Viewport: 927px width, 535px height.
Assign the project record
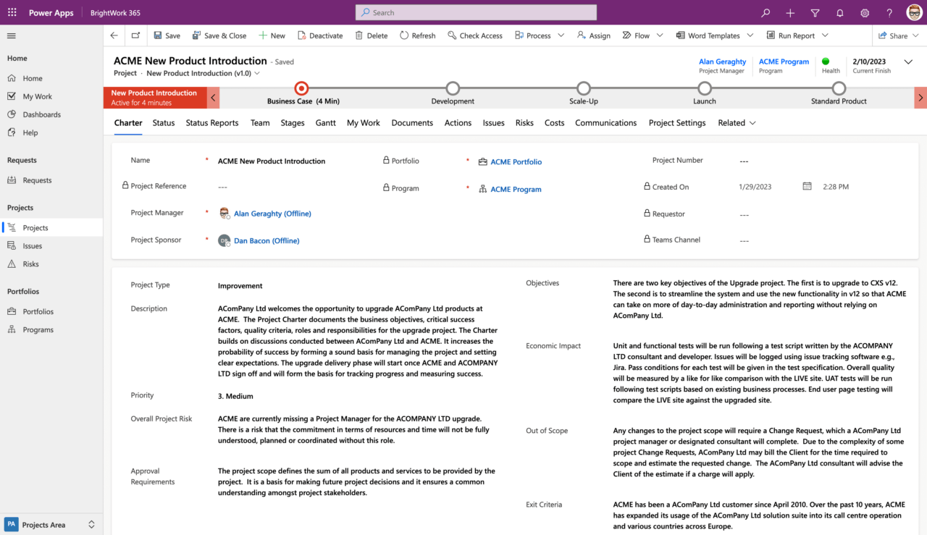(593, 35)
